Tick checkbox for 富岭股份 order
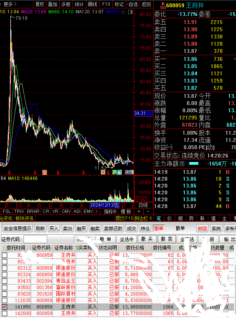236x318 pixels. point(5,288)
